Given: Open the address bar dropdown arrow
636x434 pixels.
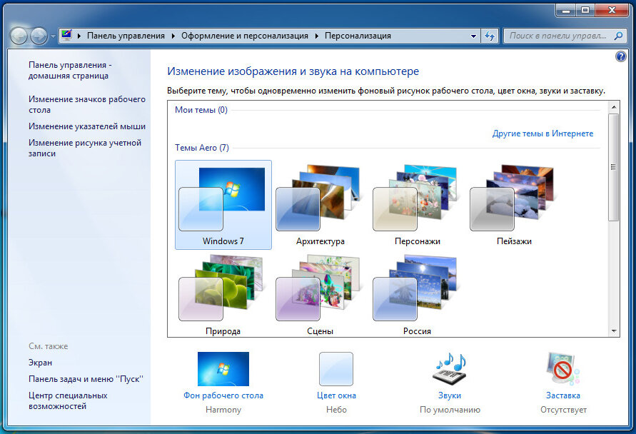Looking at the screenshot, I should click(x=473, y=35).
